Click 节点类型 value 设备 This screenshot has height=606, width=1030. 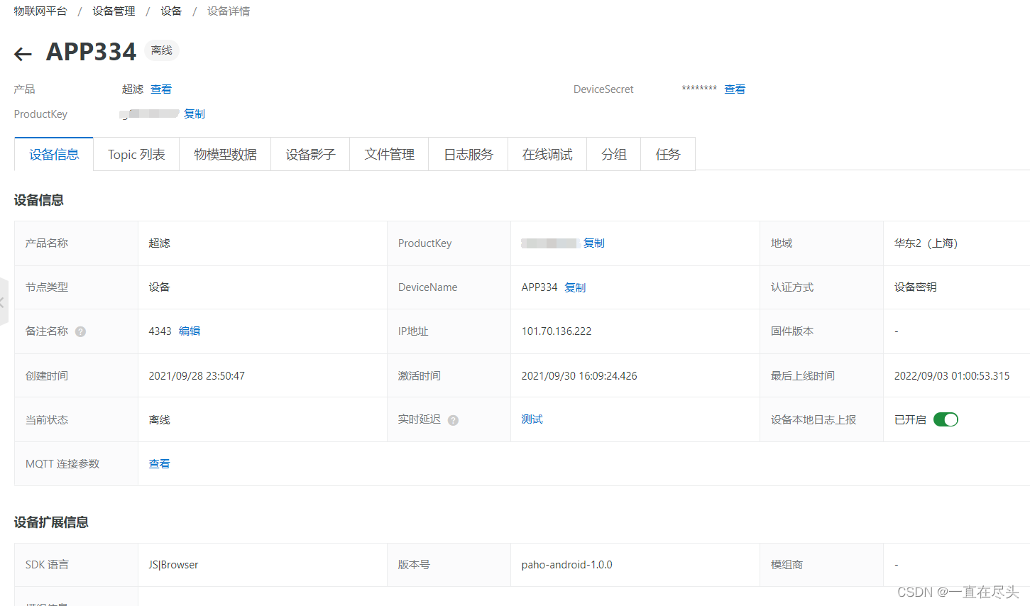coord(159,287)
